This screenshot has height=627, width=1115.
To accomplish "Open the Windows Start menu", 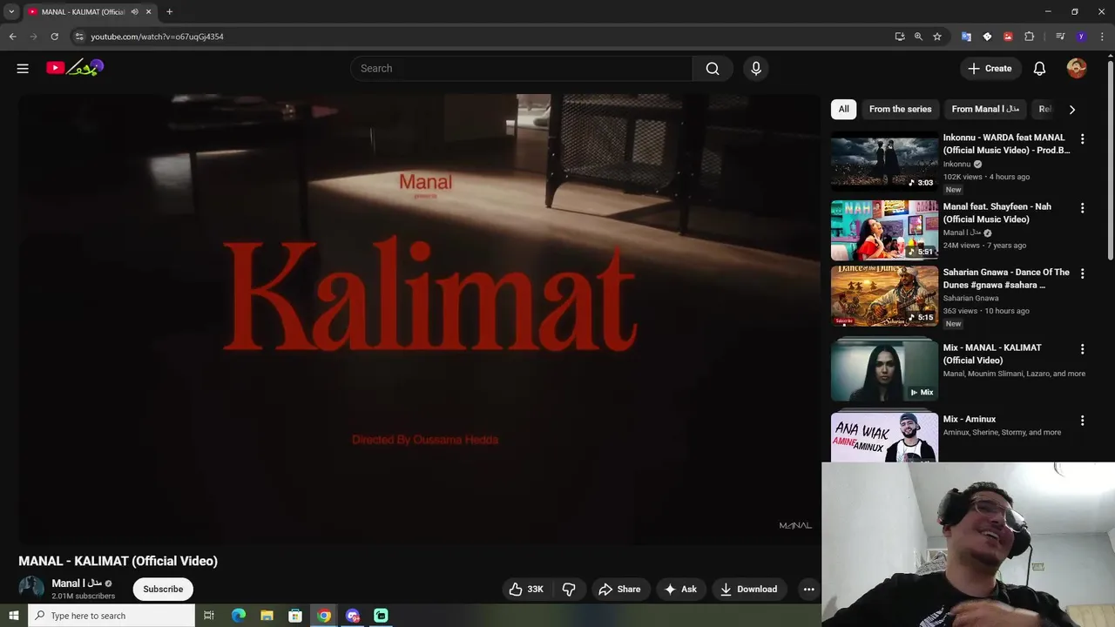I will click(x=14, y=616).
